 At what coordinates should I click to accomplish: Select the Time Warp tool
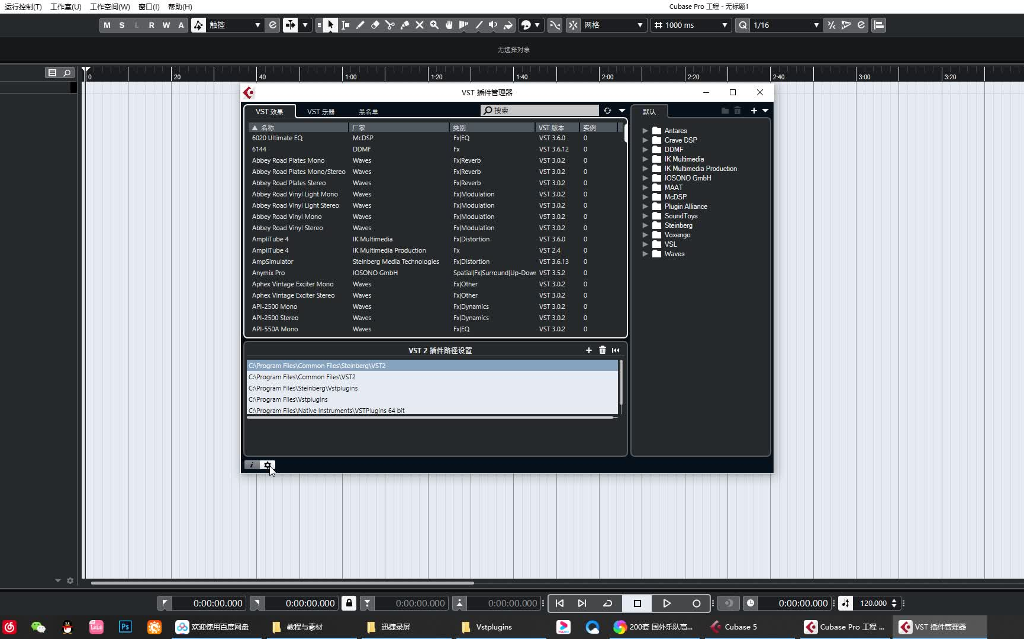pos(464,25)
